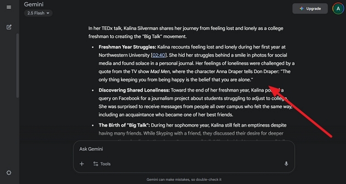
Task: Open the main menu hamburger icon
Action: (x=9, y=8)
